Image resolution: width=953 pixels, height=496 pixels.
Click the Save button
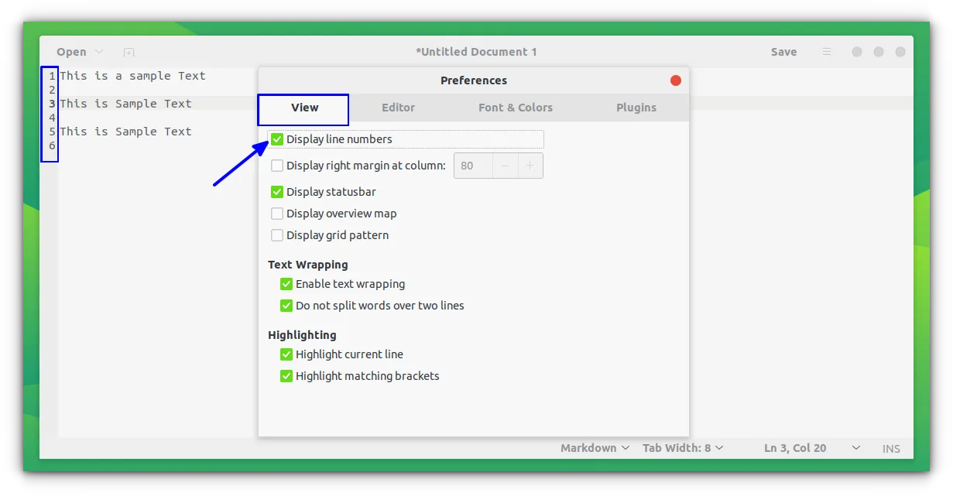click(783, 52)
